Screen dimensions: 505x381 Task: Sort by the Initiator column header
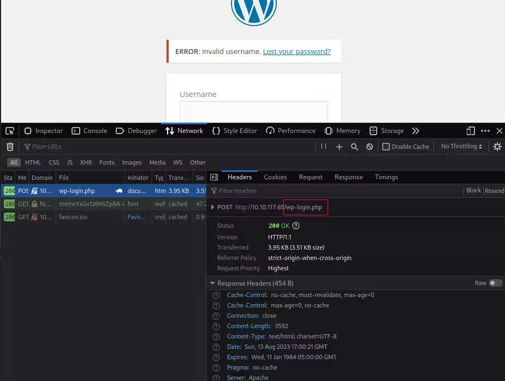[x=138, y=178]
